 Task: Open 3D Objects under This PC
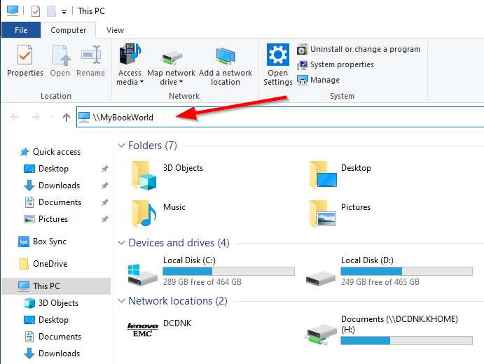pos(51,303)
